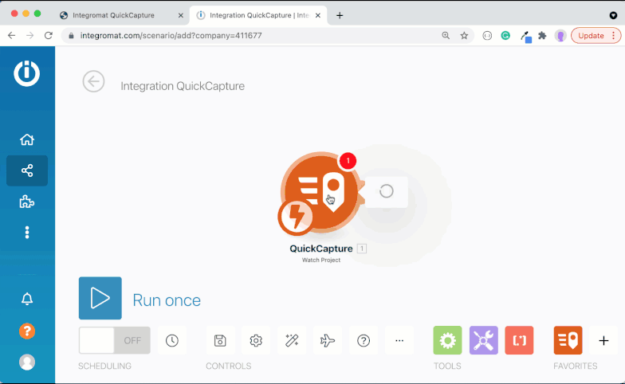The width and height of the screenshot is (625, 384).
Task: Select QuickCapture favorite app icon
Action: click(568, 341)
